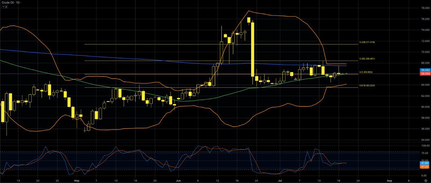Click the 64.000 price axis label
This screenshot has width=431, height=183.
425,85
